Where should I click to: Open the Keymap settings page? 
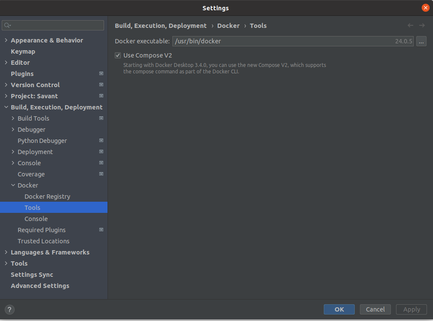click(x=23, y=51)
